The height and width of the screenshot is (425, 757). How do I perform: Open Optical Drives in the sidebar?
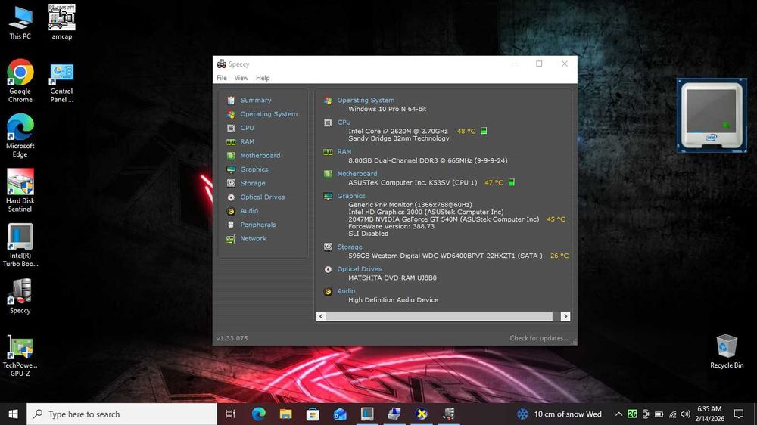262,197
